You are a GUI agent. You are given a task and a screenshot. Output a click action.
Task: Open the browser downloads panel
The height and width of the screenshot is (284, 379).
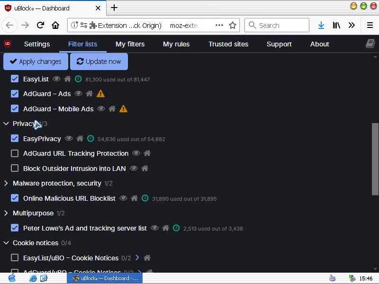tap(321, 25)
